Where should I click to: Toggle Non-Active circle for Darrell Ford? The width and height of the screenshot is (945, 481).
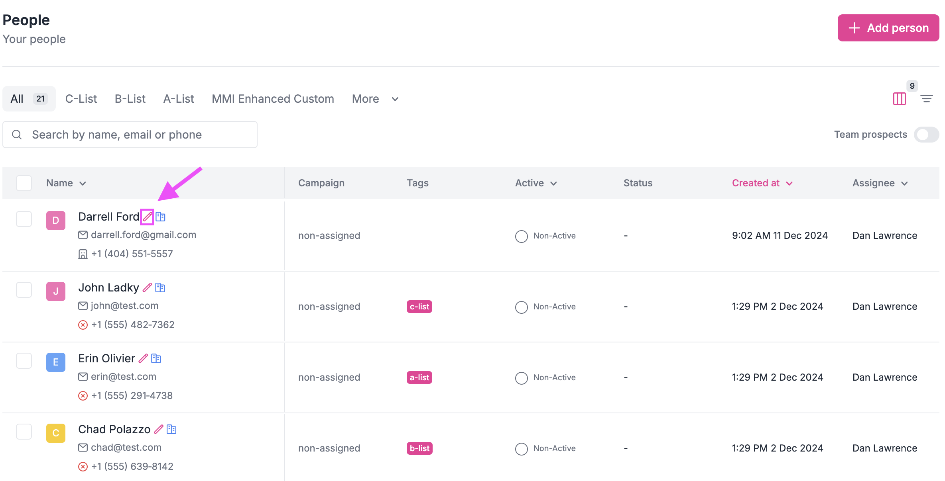[x=522, y=236]
